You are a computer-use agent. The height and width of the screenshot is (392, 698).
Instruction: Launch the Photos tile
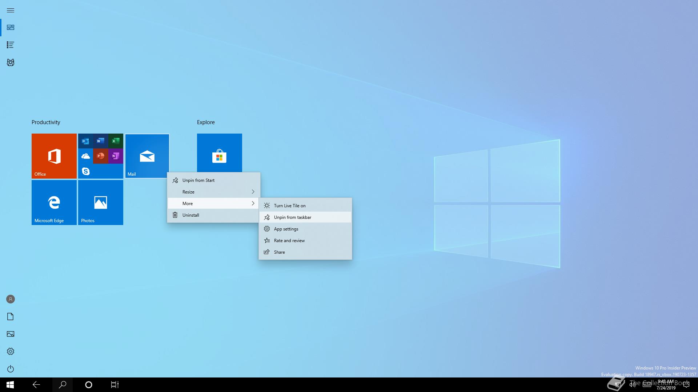pos(101,203)
